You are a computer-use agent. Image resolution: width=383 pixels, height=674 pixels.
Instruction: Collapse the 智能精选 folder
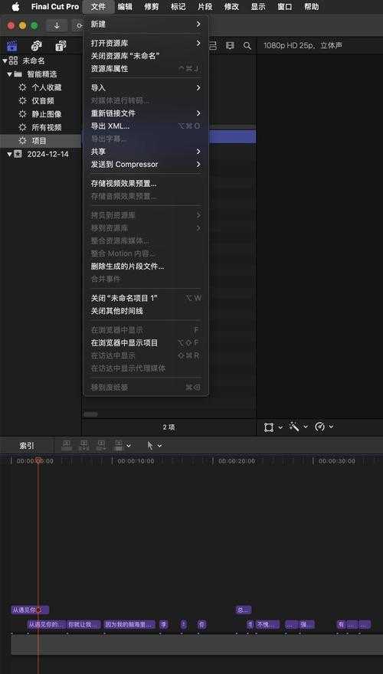point(9,74)
